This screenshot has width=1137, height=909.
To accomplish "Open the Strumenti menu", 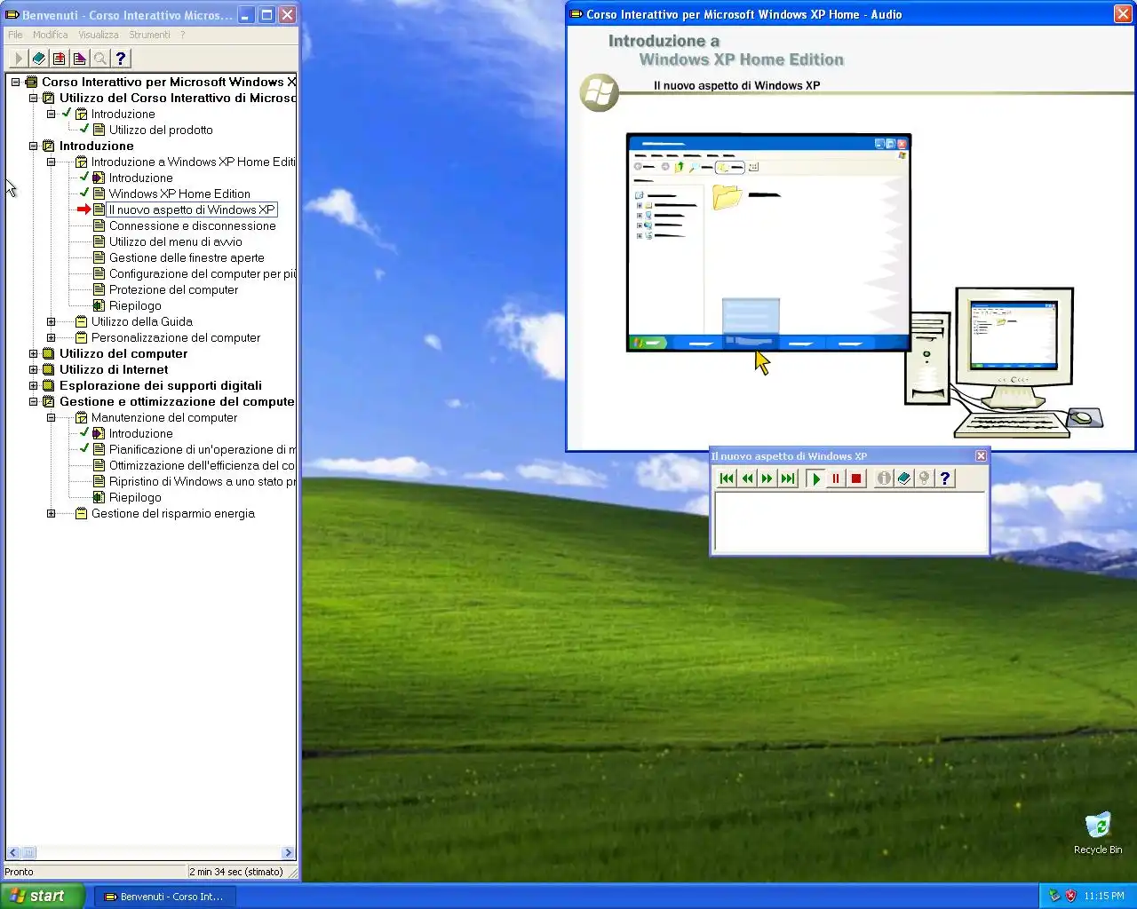I will click(x=149, y=35).
